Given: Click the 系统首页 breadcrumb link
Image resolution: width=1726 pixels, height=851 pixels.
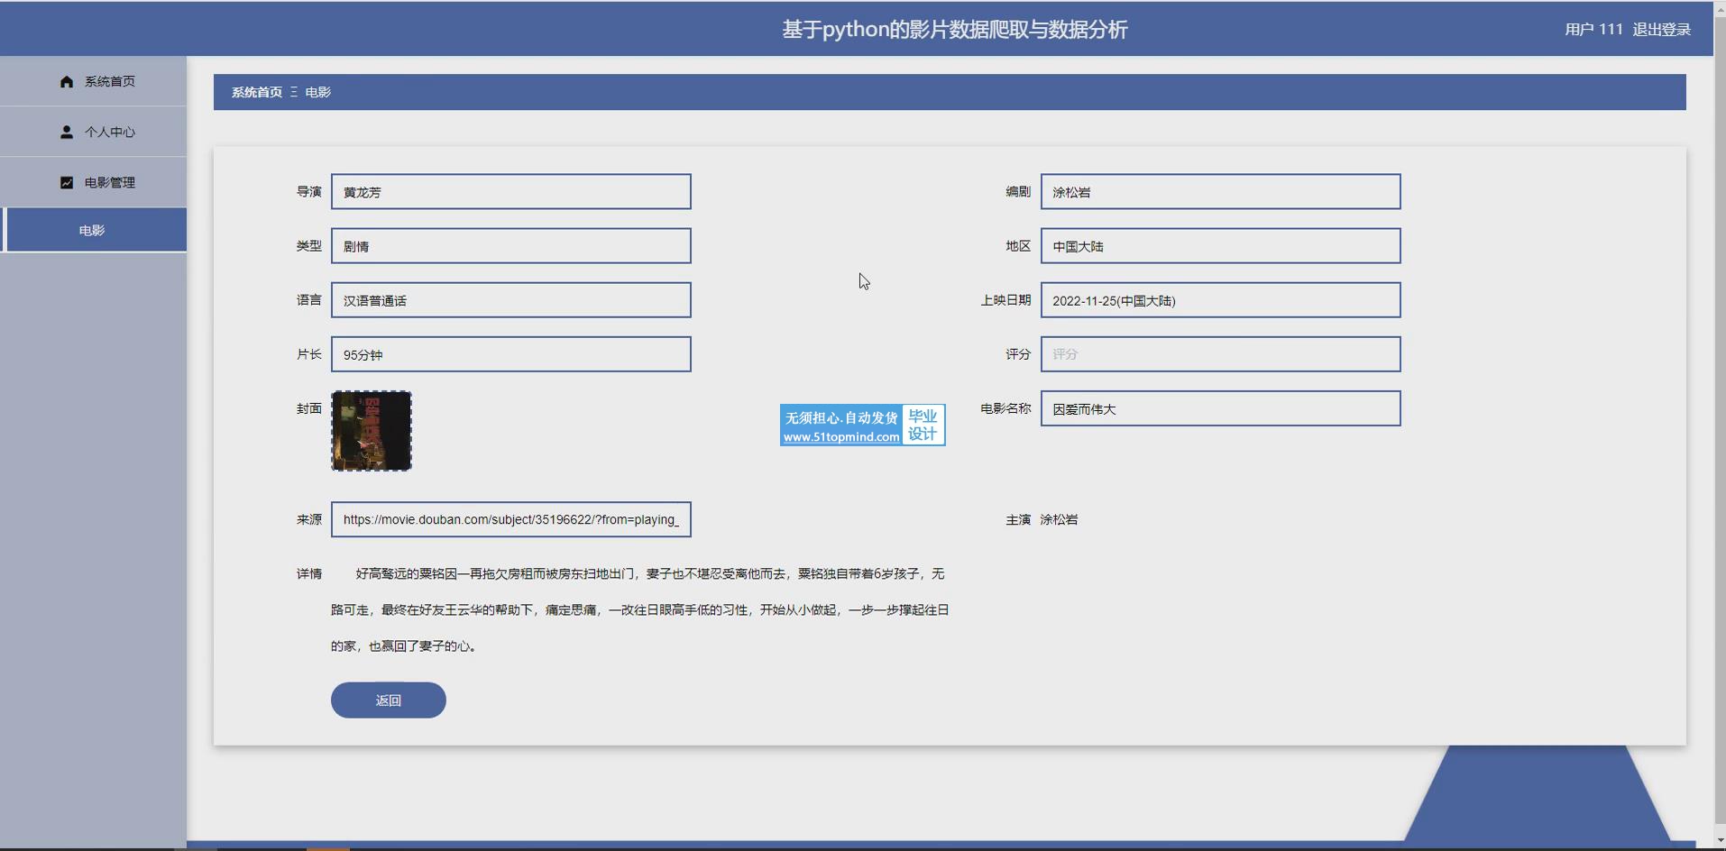Looking at the screenshot, I should (x=256, y=92).
